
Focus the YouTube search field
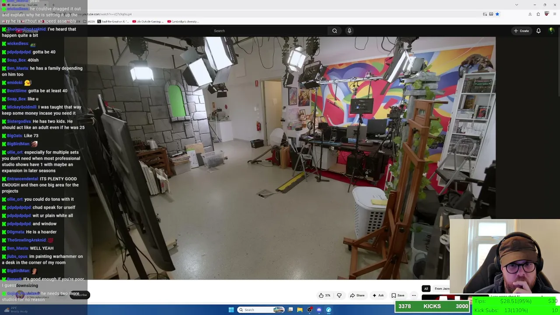click(269, 31)
